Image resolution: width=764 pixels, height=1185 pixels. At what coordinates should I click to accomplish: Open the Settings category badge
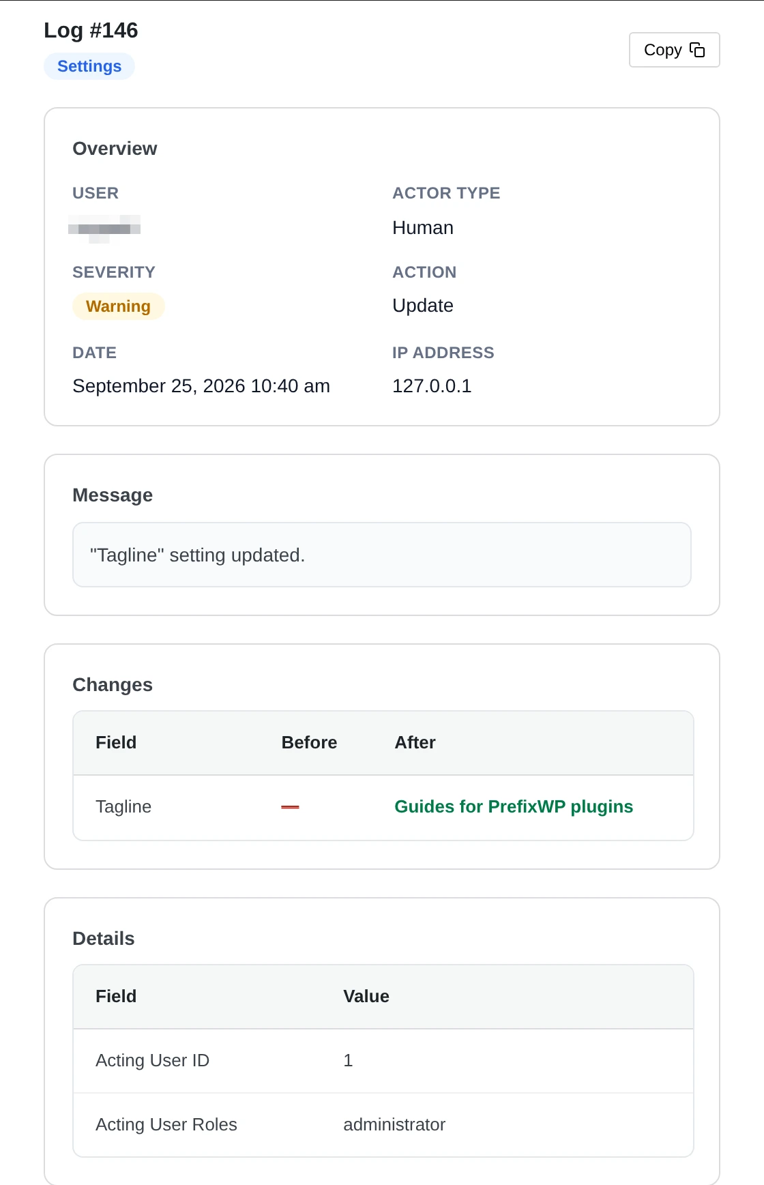point(89,66)
